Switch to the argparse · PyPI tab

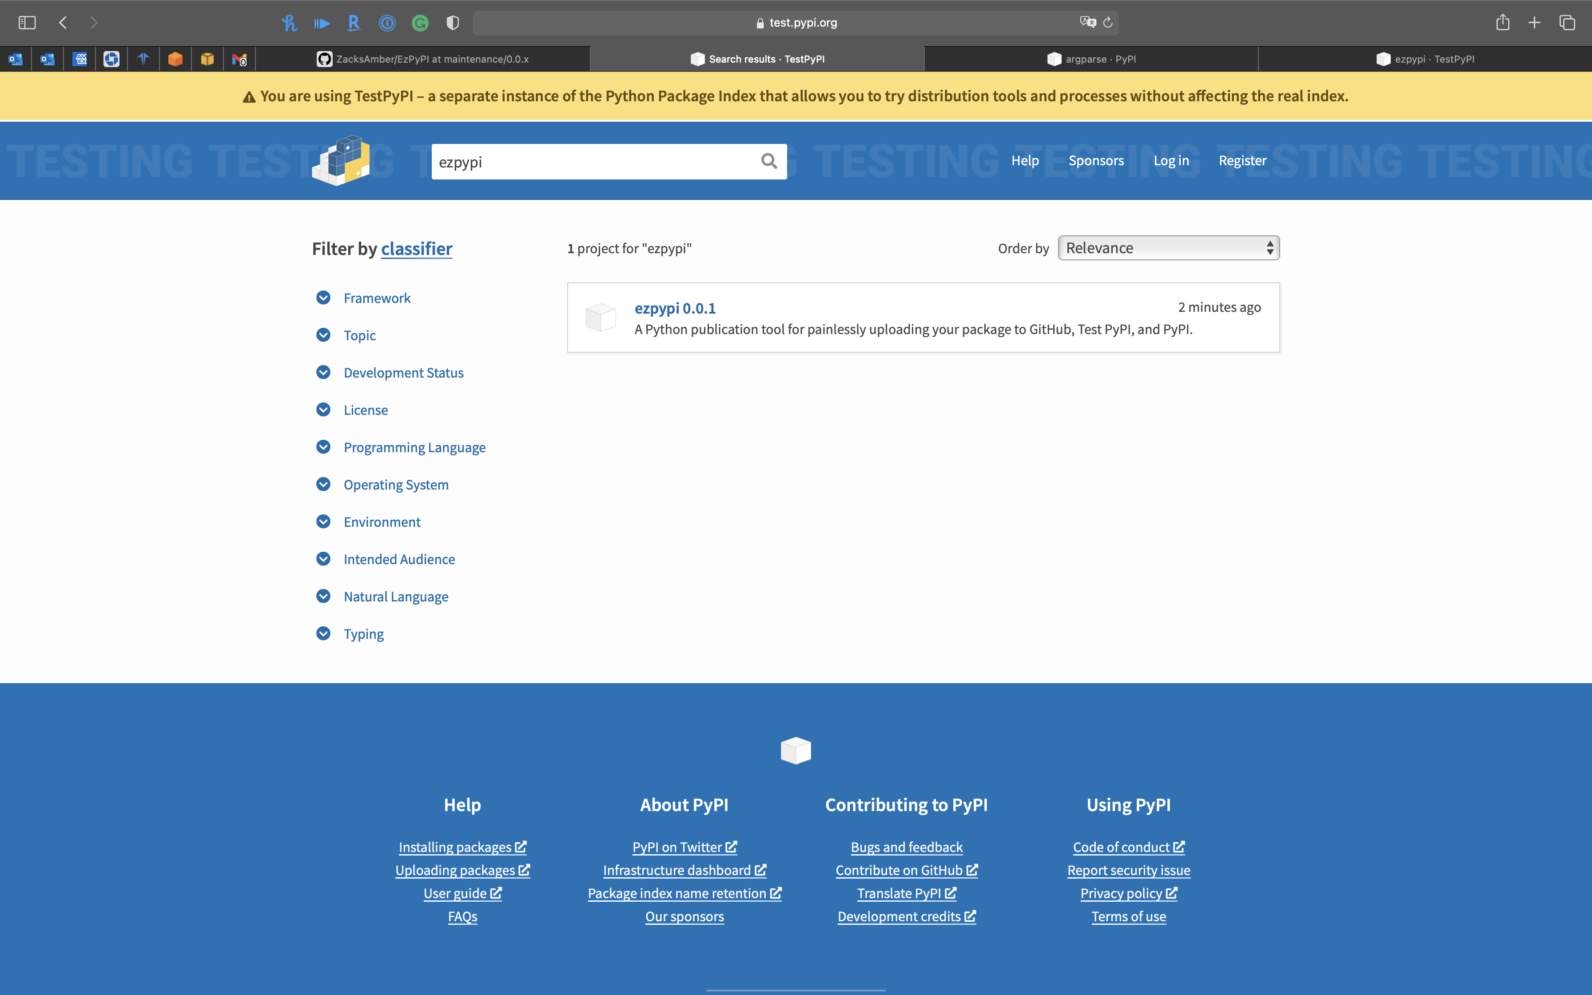[1091, 59]
